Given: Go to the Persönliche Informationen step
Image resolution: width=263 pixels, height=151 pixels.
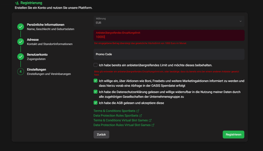Looking at the screenshot, I should 46,25.
